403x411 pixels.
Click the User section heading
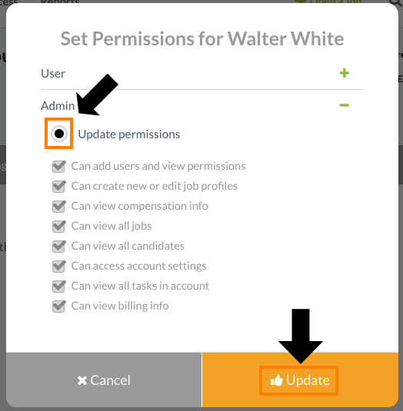[x=53, y=74]
